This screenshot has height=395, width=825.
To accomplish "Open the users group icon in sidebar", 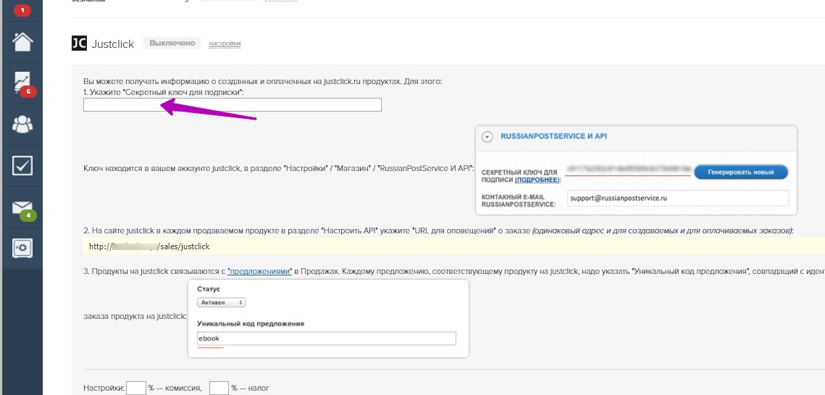I will pyautogui.click(x=22, y=124).
